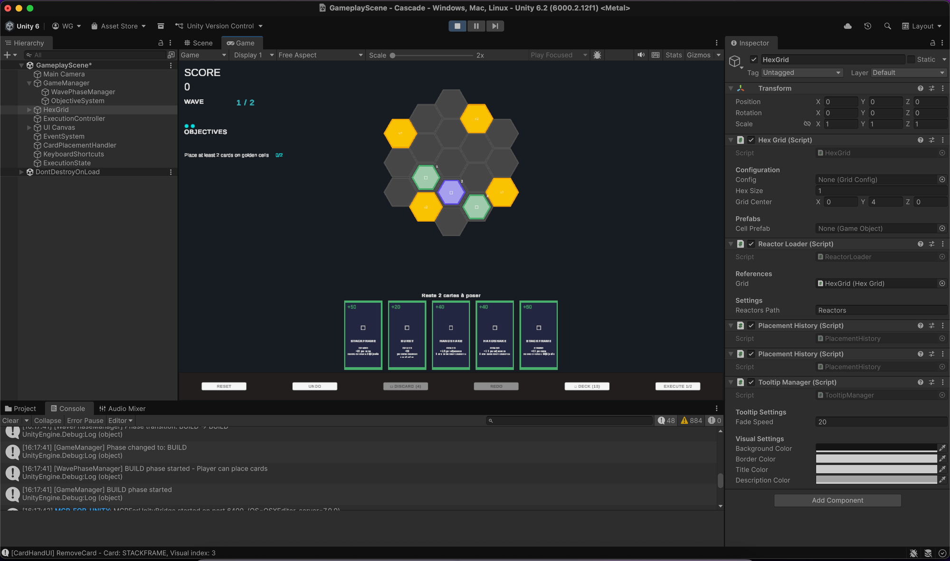Open the Tag Untagged dropdown
This screenshot has width=950, height=561.
click(x=801, y=73)
